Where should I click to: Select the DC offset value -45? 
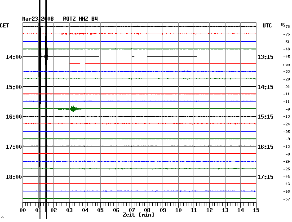point(287,57)
